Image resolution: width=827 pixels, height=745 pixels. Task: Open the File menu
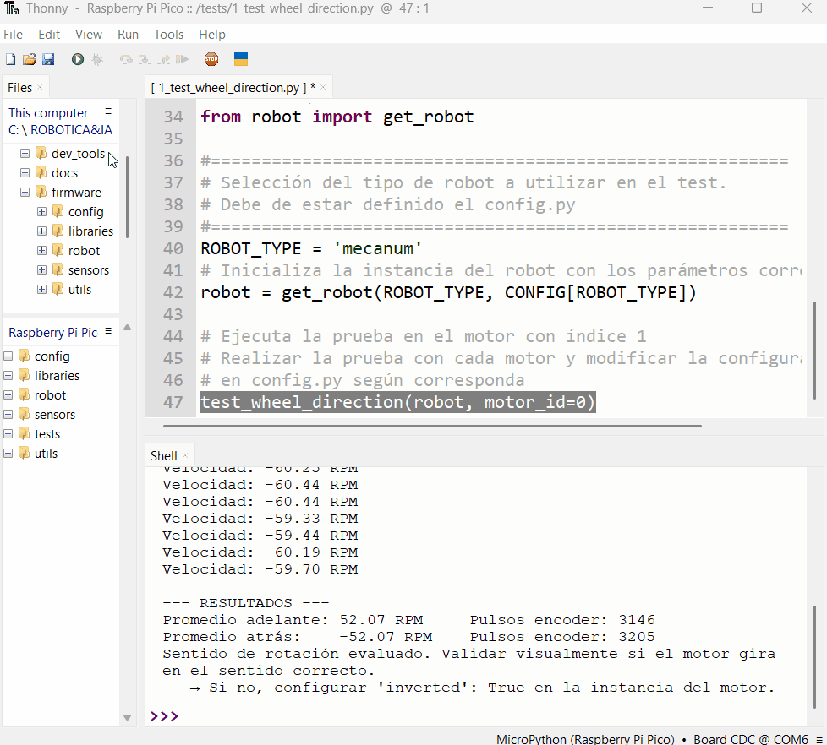(14, 35)
